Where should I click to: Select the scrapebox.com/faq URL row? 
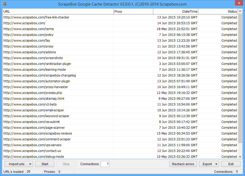[x=26, y=41]
